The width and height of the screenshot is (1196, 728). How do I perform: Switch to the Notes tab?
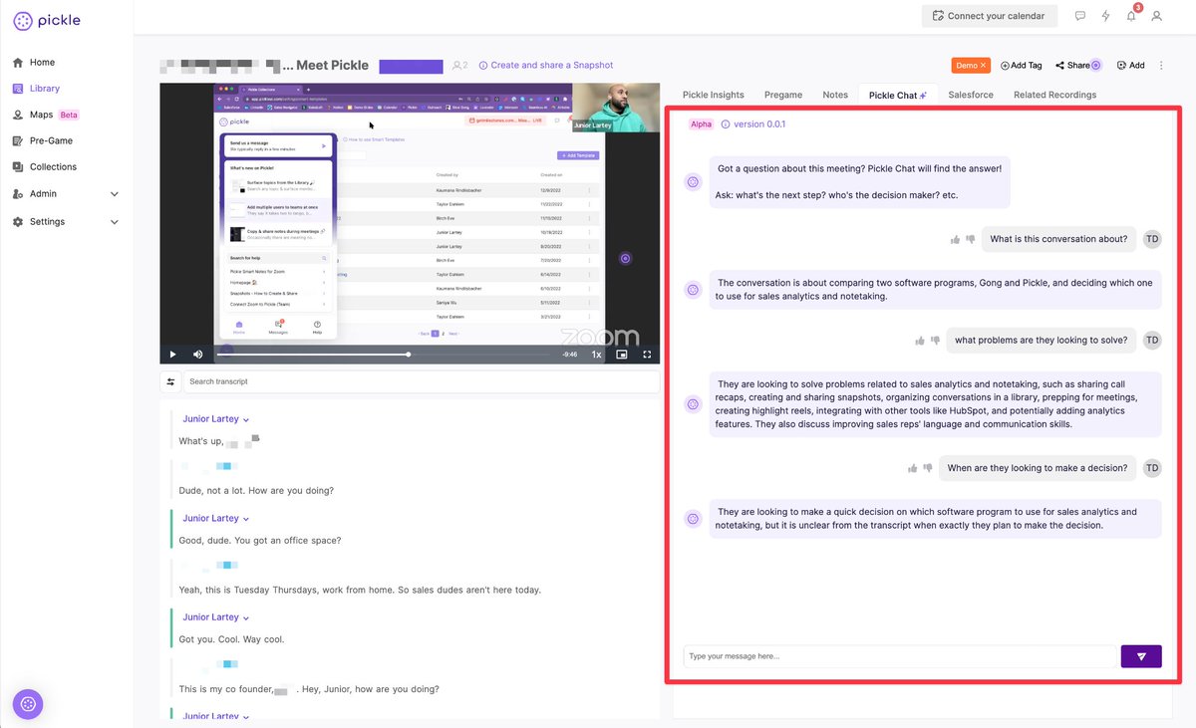pos(835,95)
